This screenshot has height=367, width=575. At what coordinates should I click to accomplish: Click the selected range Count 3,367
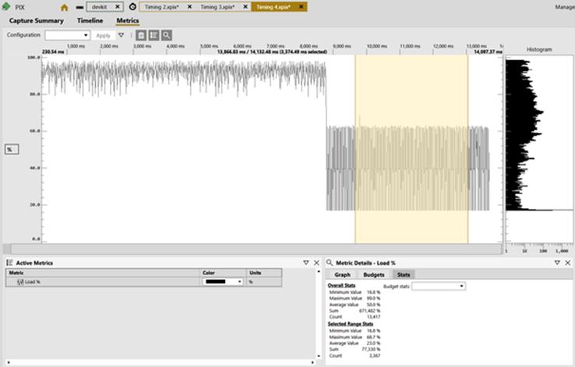374,355
